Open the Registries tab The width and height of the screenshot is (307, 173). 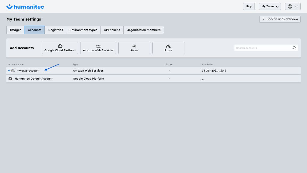click(56, 30)
